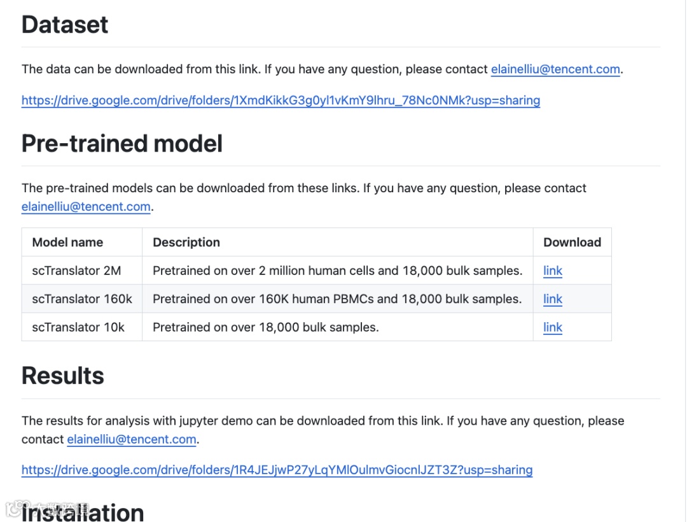Click the Dataset heading

click(65, 25)
